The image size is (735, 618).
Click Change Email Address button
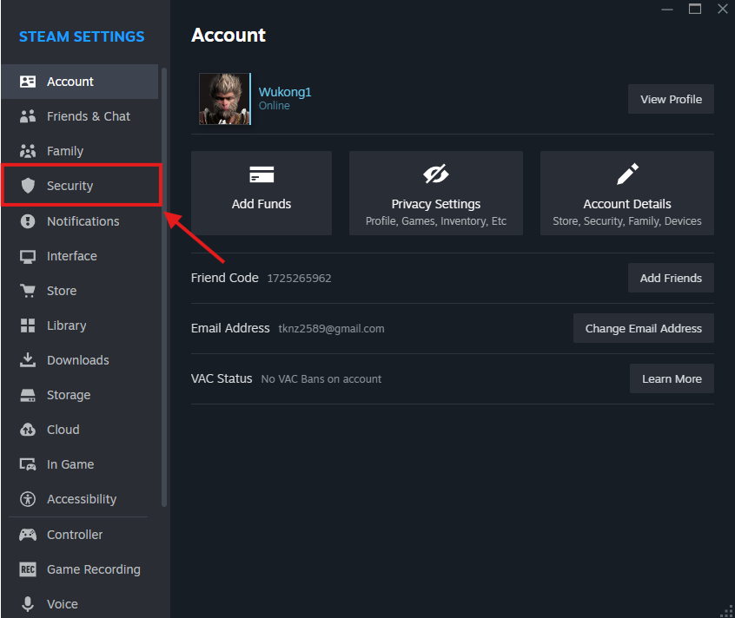(643, 329)
